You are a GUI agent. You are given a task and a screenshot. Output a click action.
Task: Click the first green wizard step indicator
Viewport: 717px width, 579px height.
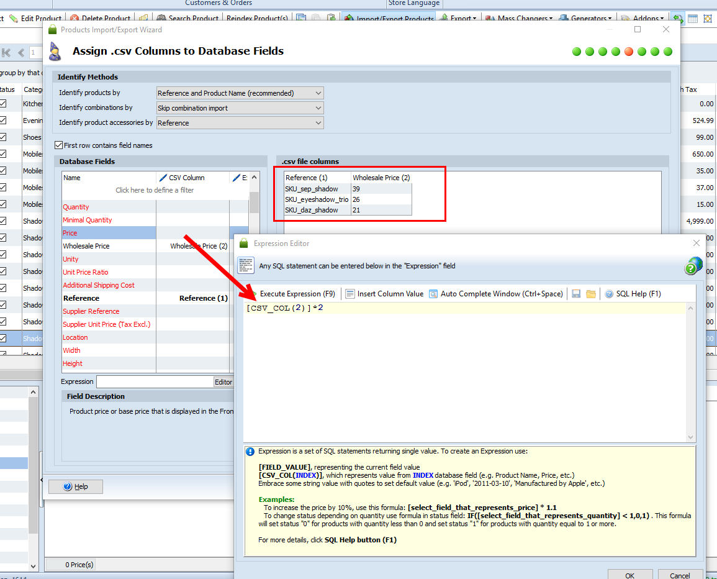pos(577,52)
